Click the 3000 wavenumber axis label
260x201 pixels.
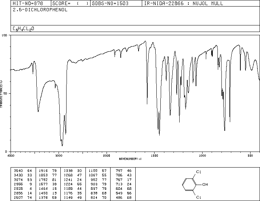(59, 156)
